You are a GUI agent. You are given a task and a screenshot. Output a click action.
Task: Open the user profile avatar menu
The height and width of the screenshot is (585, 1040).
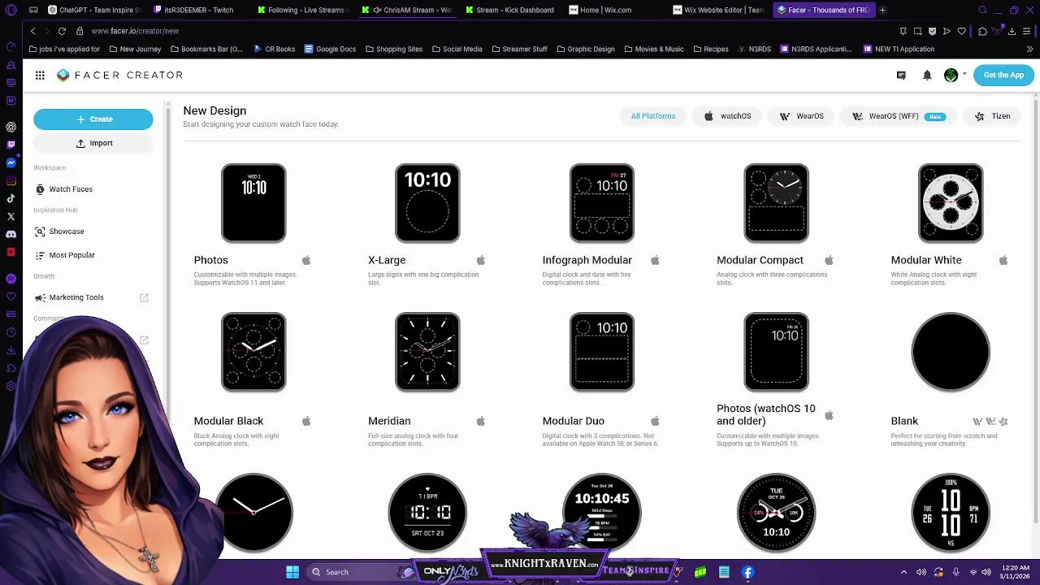(951, 75)
